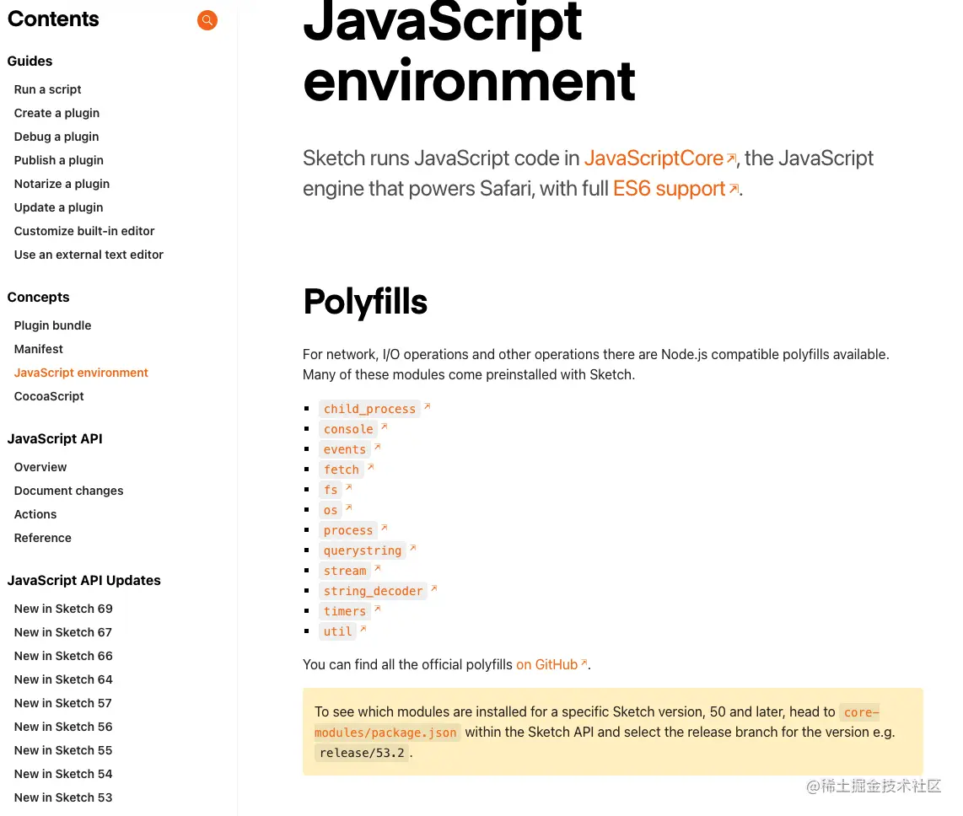Screen dimensions: 963x816
Task: Open the 'on GitHub' polyfills link
Action: coord(547,665)
